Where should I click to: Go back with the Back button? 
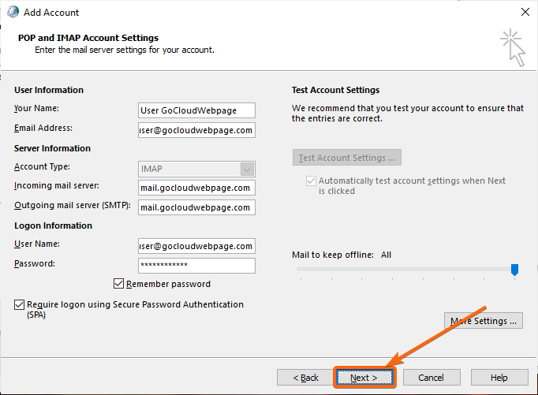point(305,378)
